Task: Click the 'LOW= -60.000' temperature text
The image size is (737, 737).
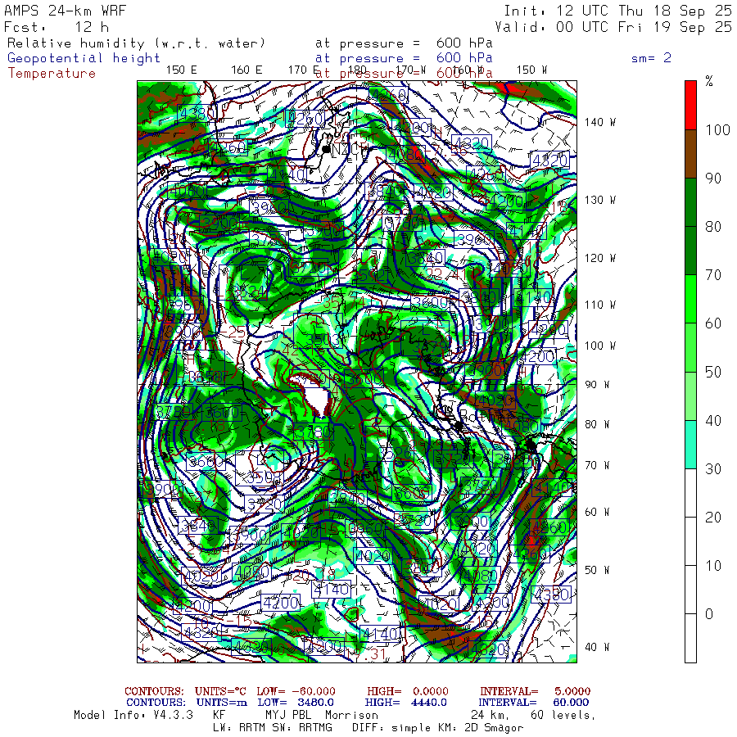Action: [296, 691]
